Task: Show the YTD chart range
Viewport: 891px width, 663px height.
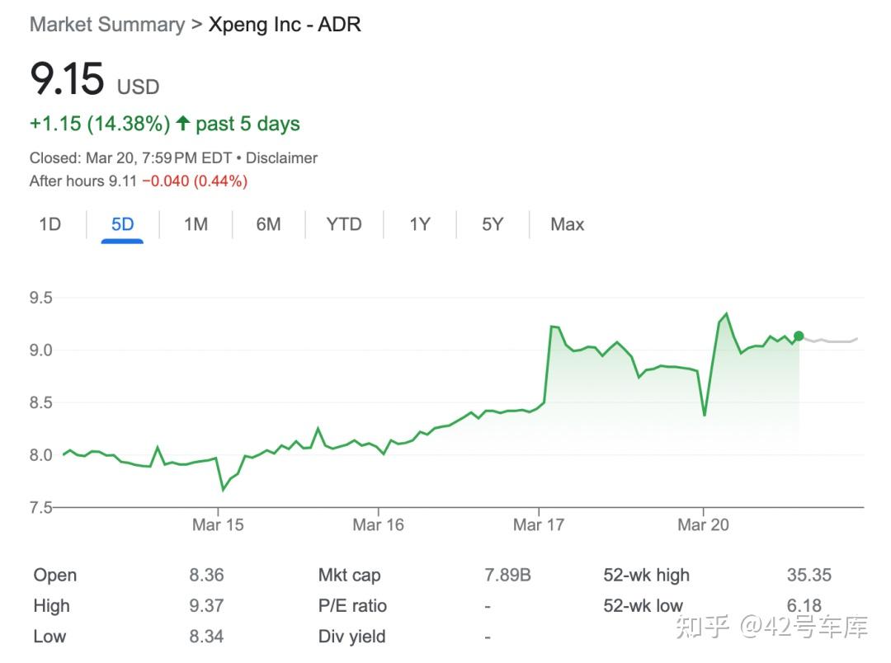Action: pyautogui.click(x=343, y=224)
